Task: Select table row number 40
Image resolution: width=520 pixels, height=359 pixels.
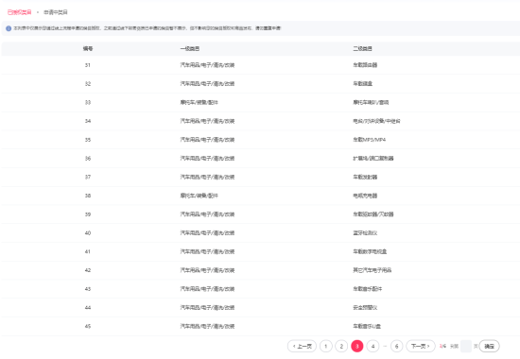Action: point(261,233)
